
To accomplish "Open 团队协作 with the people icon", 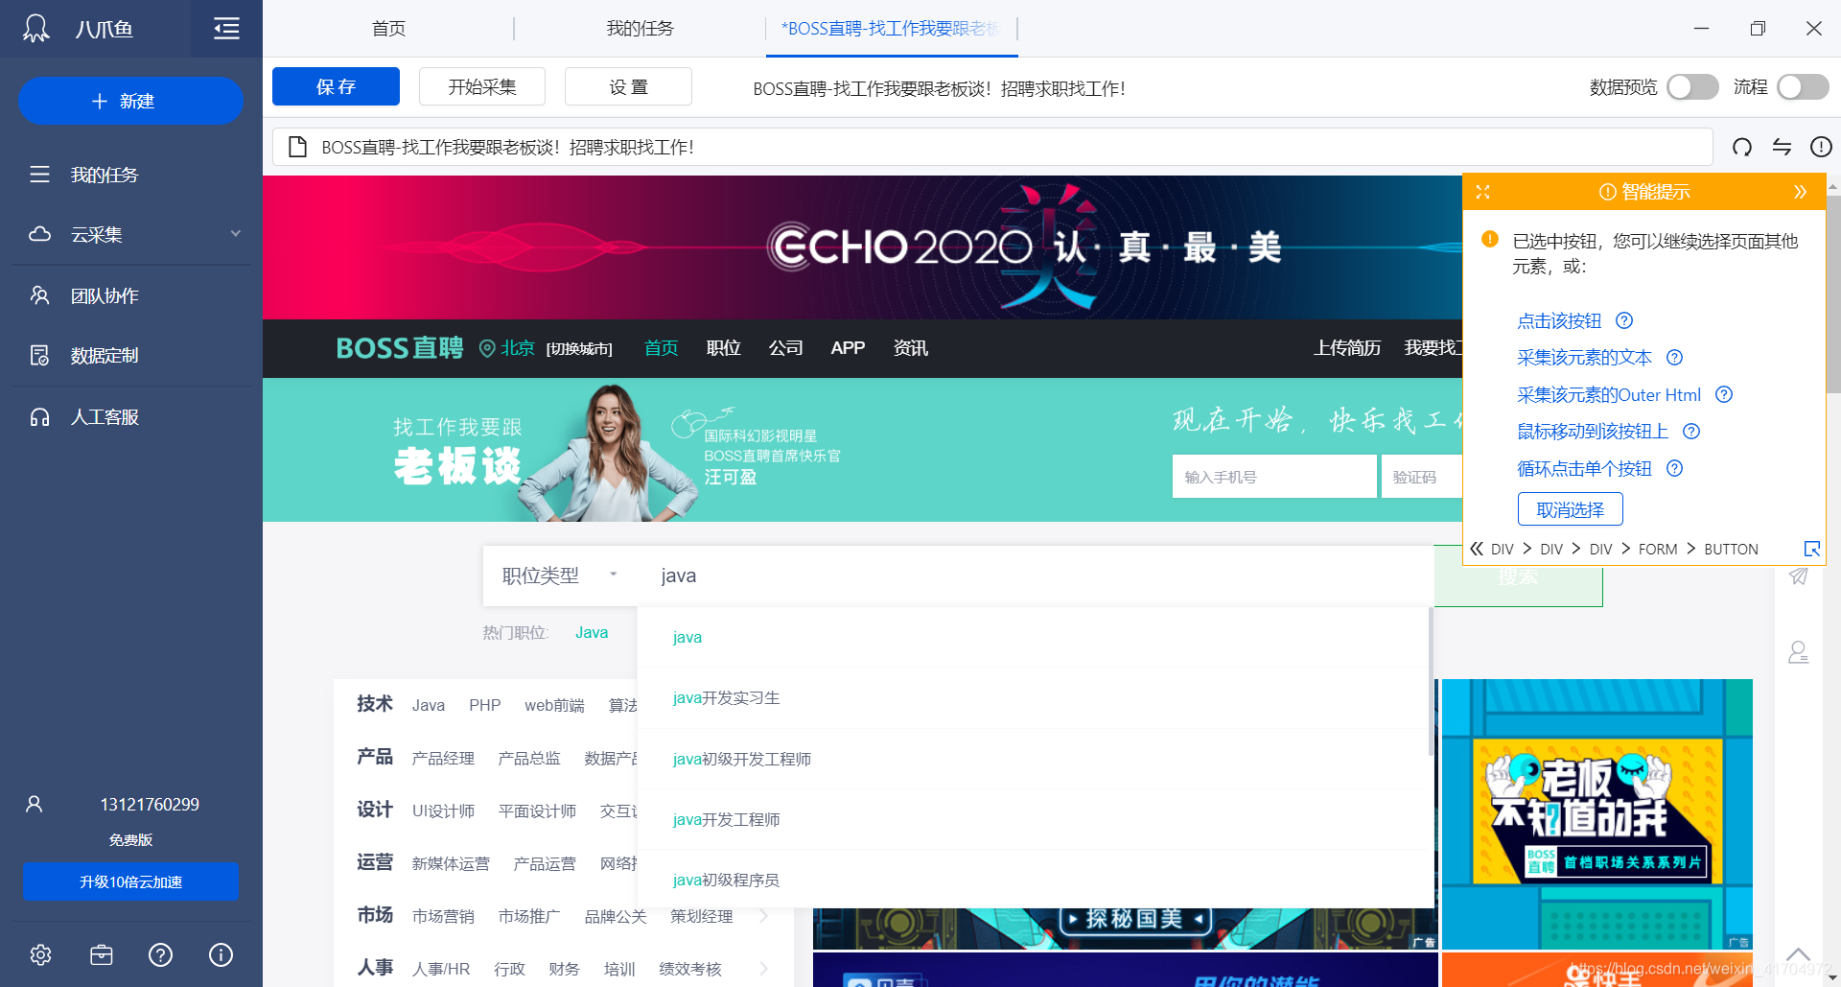I will (39, 295).
